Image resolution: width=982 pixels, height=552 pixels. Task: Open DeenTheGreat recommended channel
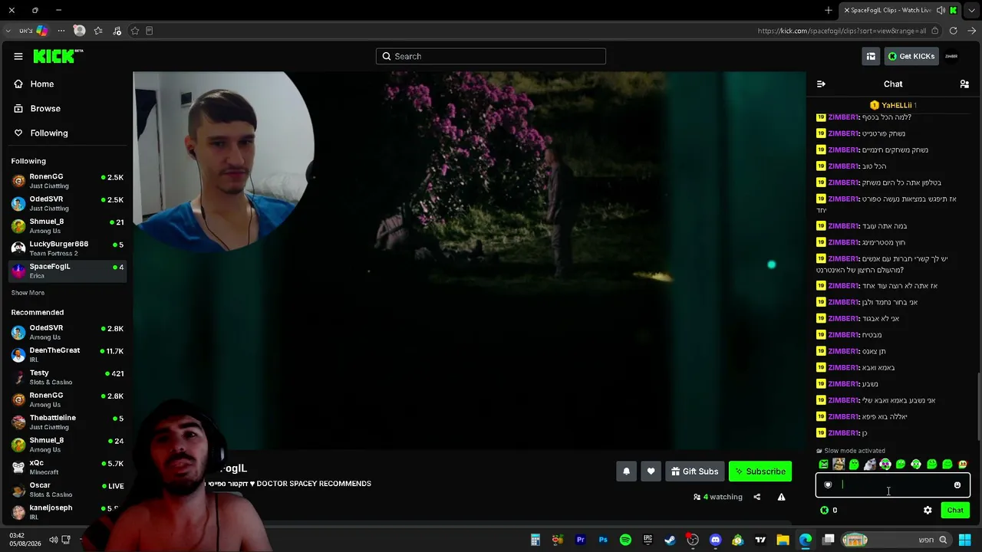(68, 354)
